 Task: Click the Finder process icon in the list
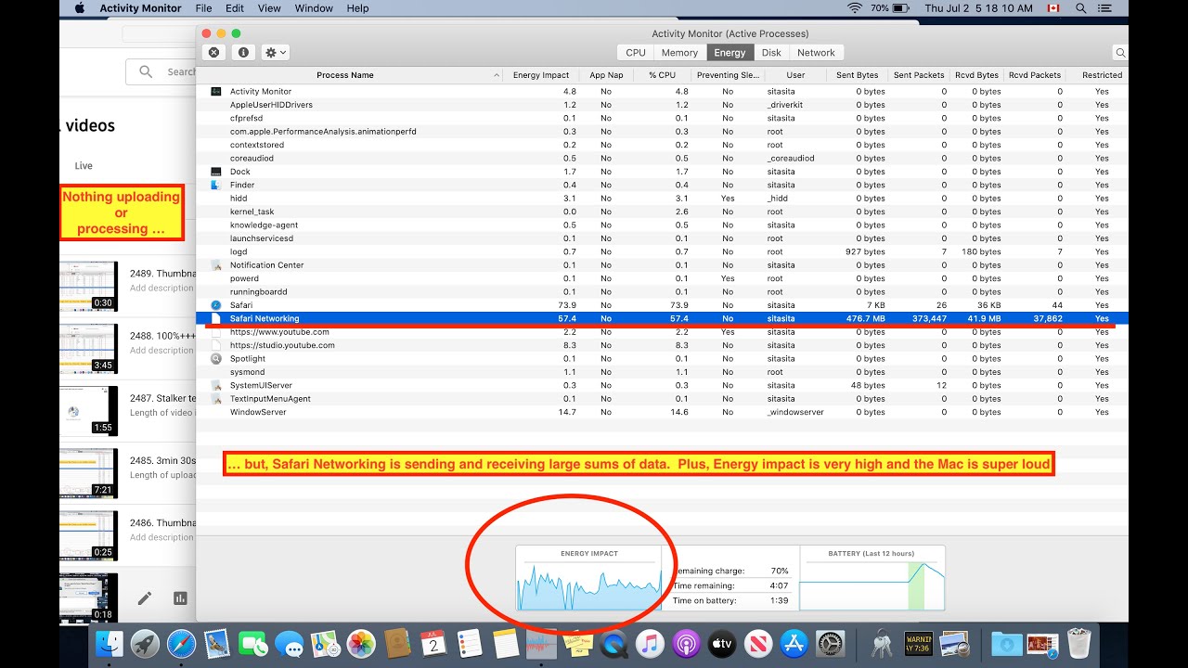(215, 185)
